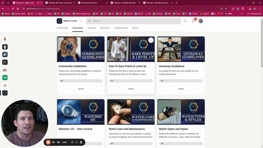Switch to the Leaderboards tab
This screenshot has height=148, width=263.
pyautogui.click(x=121, y=28)
